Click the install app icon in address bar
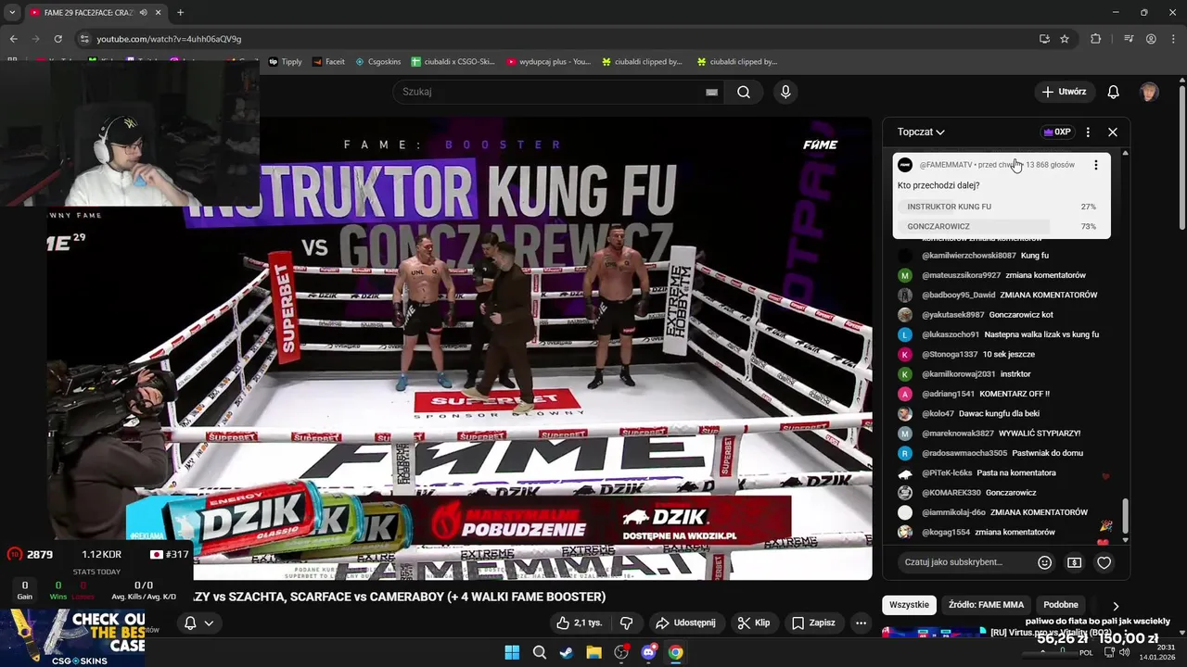The width and height of the screenshot is (1187, 667). point(1044,39)
